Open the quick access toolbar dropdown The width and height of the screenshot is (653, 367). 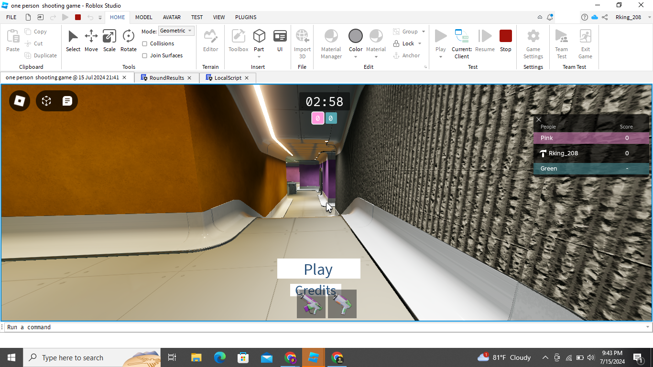tap(100, 17)
